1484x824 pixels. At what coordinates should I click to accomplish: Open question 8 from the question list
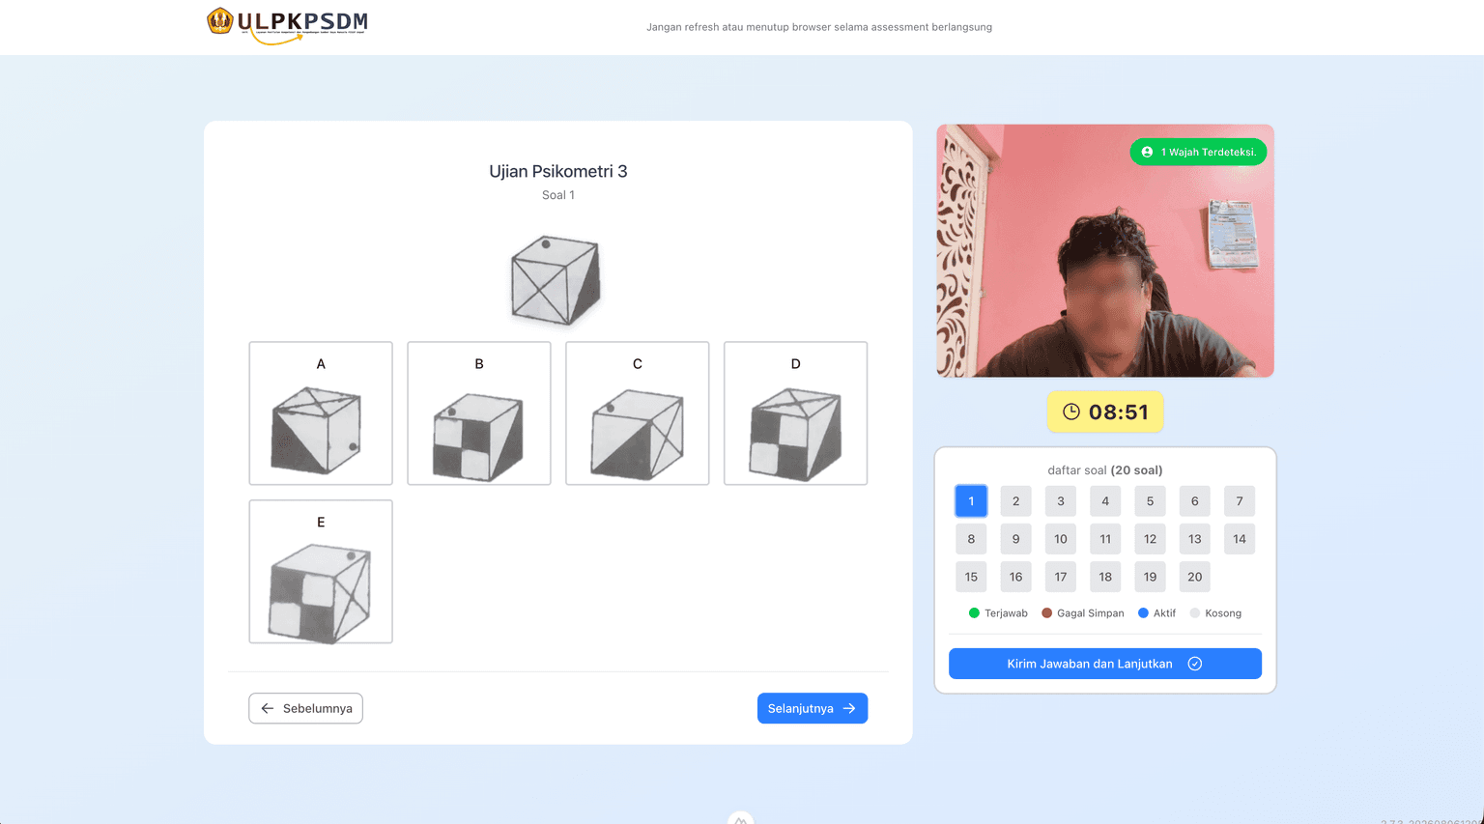click(x=971, y=539)
